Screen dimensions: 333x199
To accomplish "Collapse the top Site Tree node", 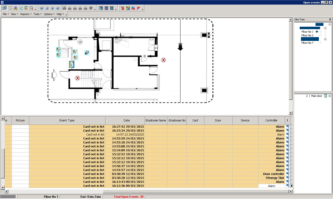I will click(330, 24).
